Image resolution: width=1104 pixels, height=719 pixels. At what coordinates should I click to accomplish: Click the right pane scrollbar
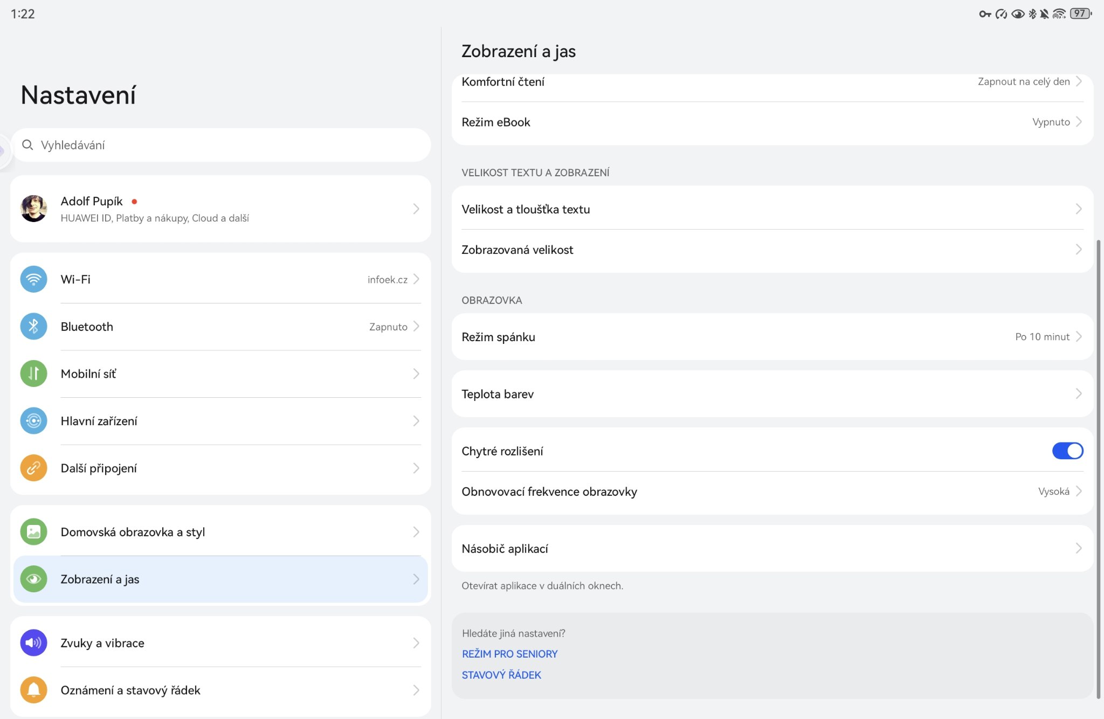coord(1098,469)
